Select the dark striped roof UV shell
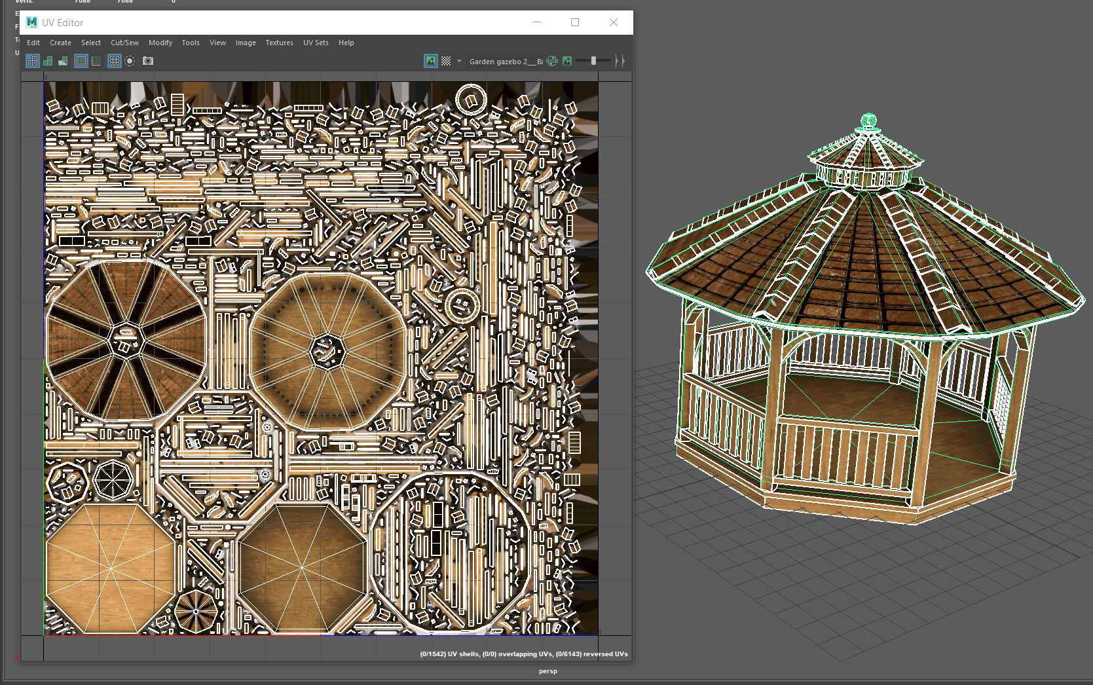1093x685 pixels. coord(126,341)
